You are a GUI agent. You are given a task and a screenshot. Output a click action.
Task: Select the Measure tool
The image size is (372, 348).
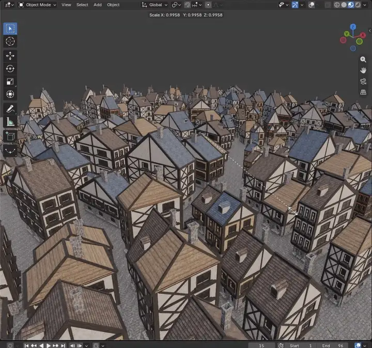(x=10, y=122)
